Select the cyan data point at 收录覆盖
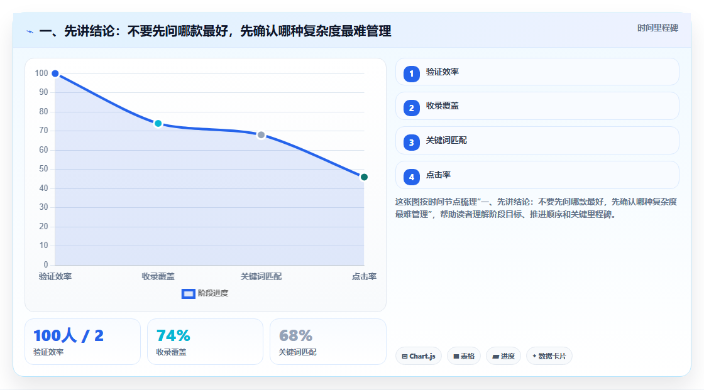The image size is (704, 390). 158,124
